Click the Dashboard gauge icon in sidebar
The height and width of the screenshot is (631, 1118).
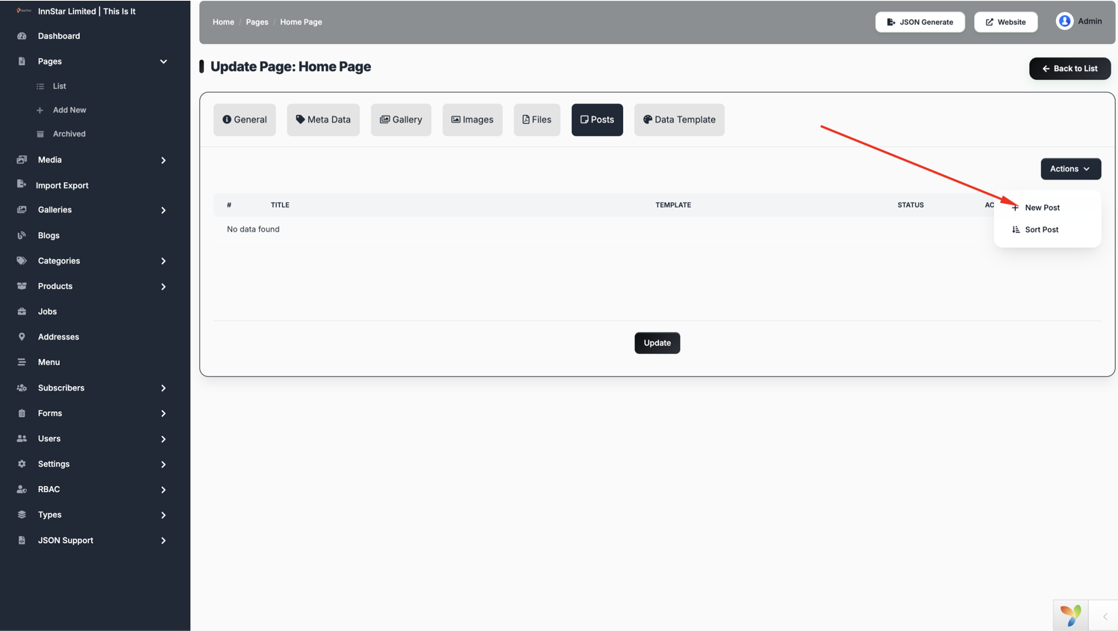(22, 36)
